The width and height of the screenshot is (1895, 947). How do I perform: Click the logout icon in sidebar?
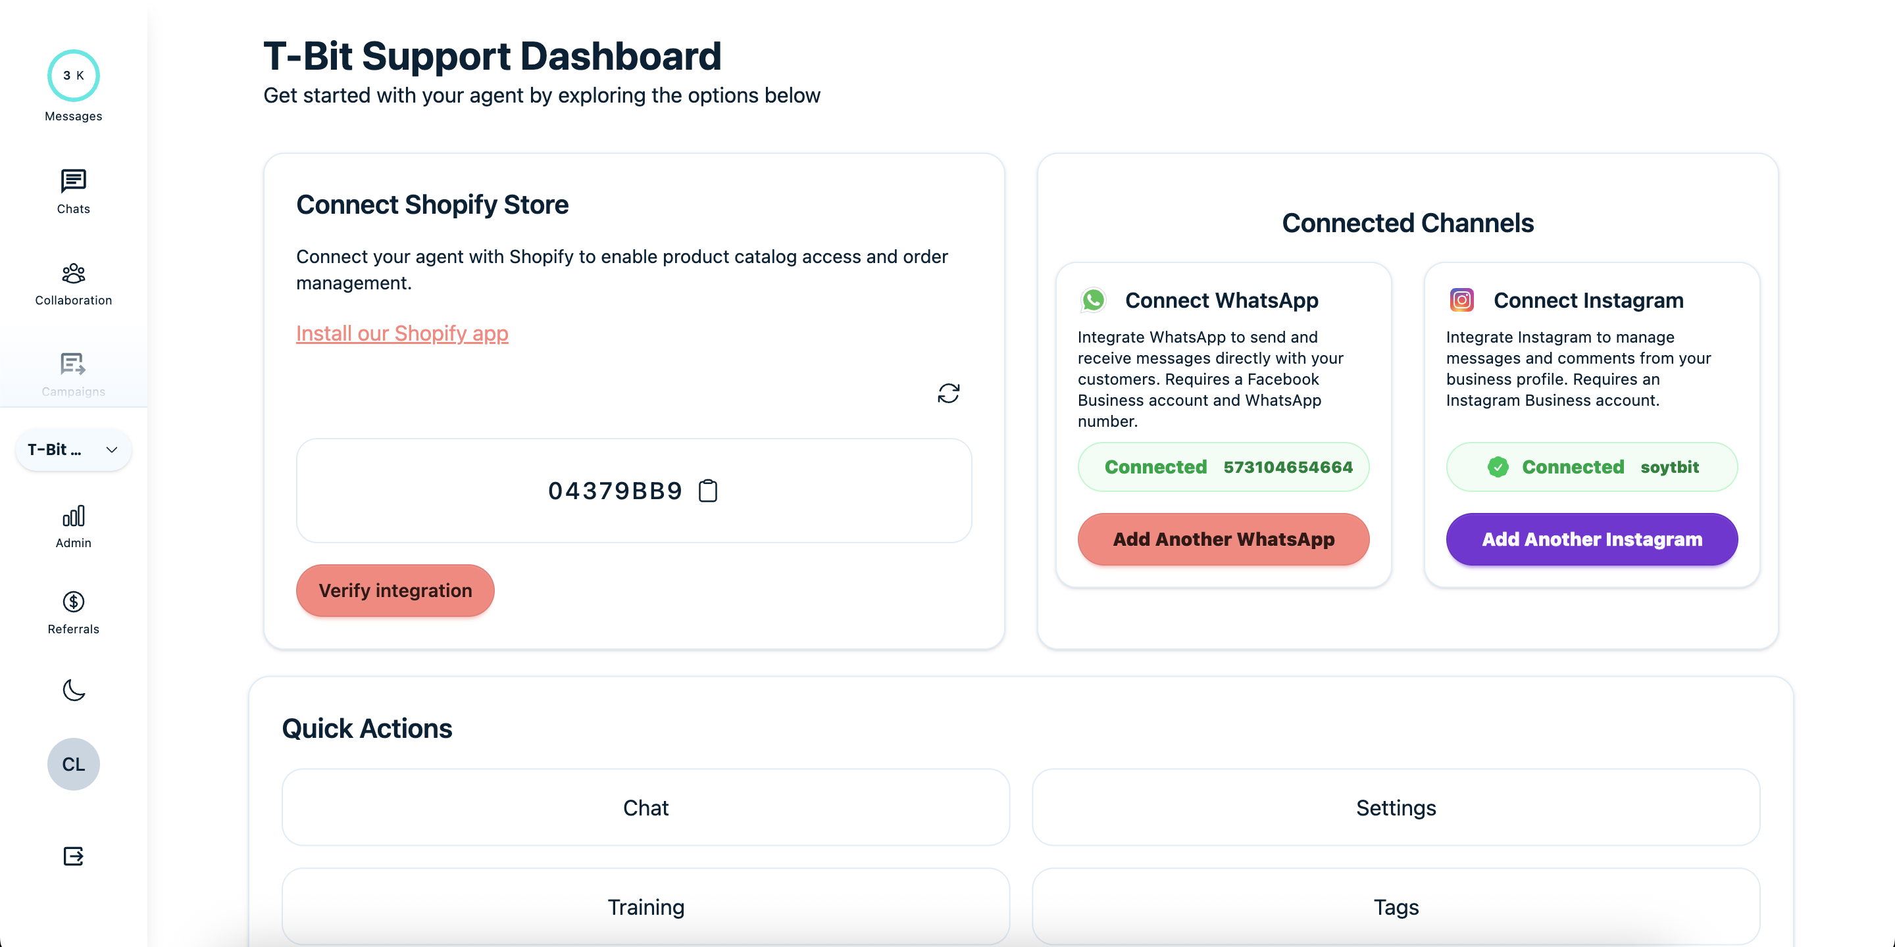click(73, 856)
